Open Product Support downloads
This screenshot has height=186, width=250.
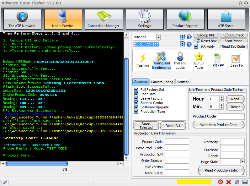[185, 19]
